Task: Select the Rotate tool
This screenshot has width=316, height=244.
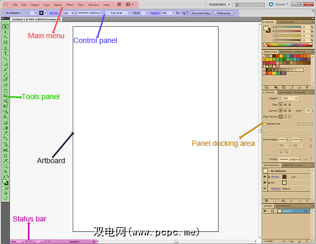Action: coord(5,91)
